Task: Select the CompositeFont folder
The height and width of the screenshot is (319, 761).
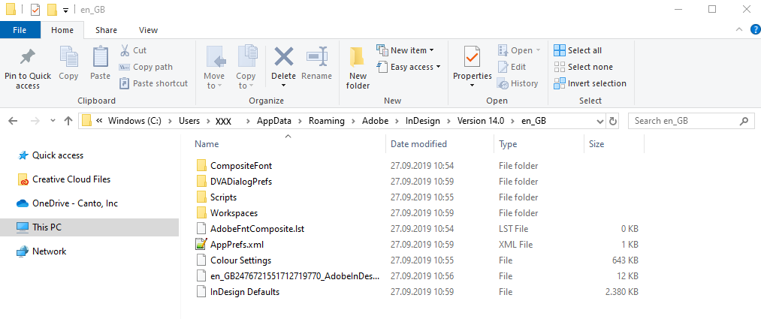Action: click(241, 166)
